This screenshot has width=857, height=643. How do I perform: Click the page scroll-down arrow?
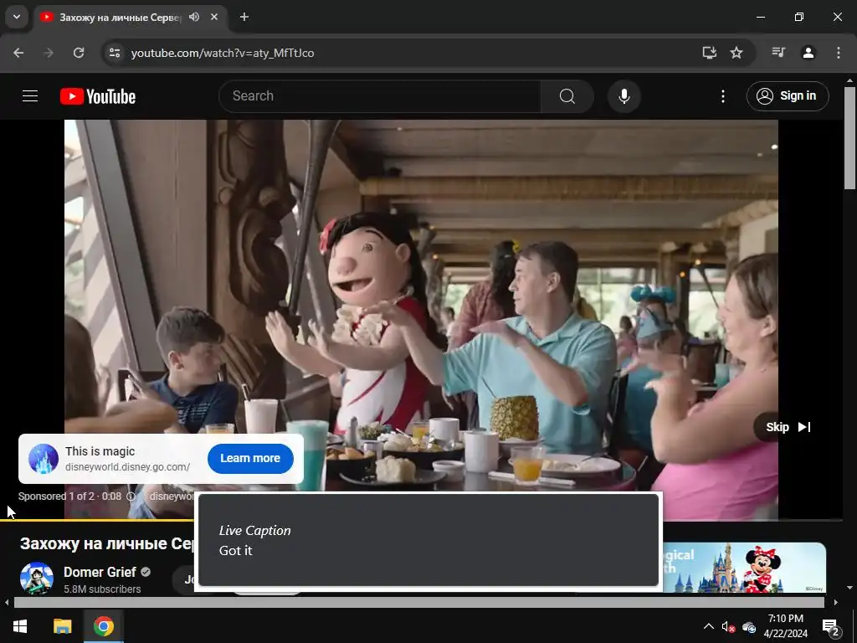pos(850,588)
